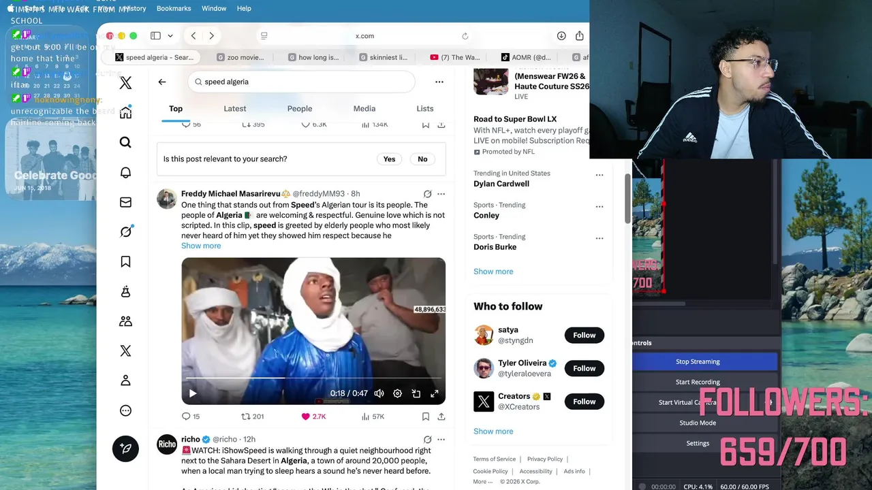The image size is (872, 490).
Task: Open options for Dylan Cardwell trend
Action: [x=599, y=175]
